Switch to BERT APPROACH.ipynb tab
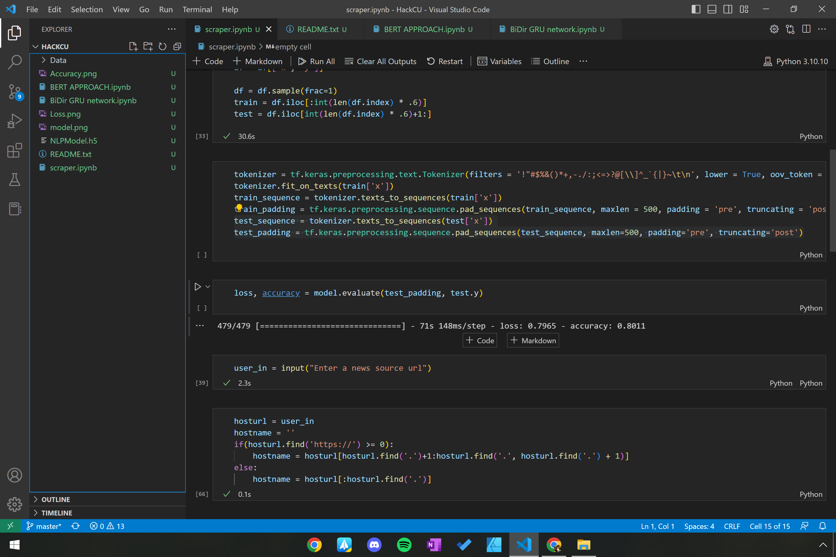The width and height of the screenshot is (836, 557). click(424, 29)
